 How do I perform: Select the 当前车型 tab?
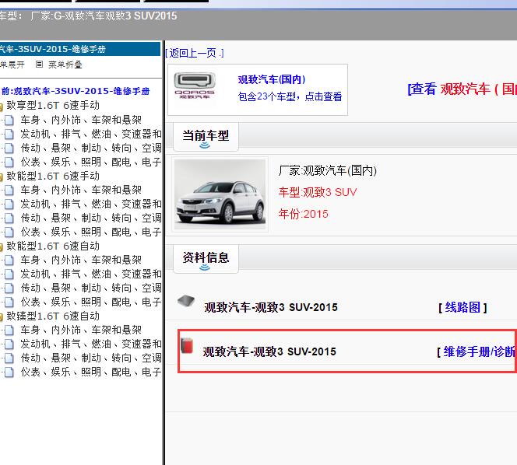click(x=206, y=136)
